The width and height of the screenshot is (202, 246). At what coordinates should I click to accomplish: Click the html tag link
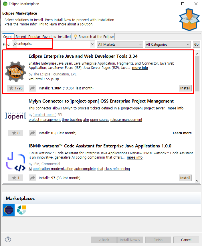[39, 79]
